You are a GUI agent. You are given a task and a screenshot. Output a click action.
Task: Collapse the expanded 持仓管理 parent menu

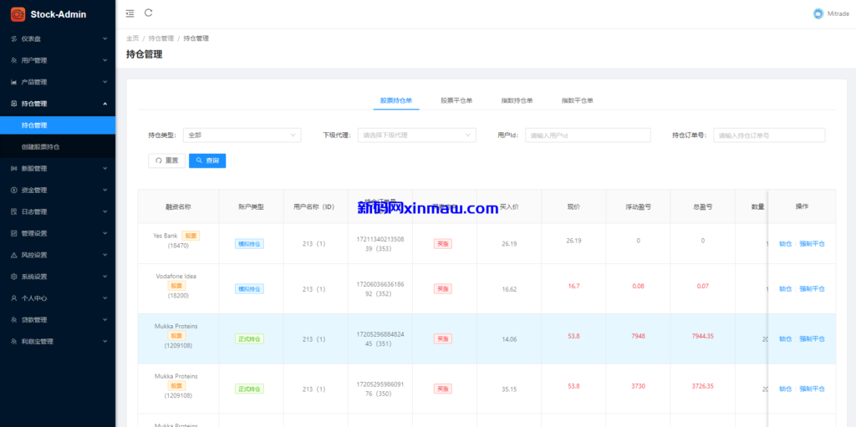(x=57, y=104)
